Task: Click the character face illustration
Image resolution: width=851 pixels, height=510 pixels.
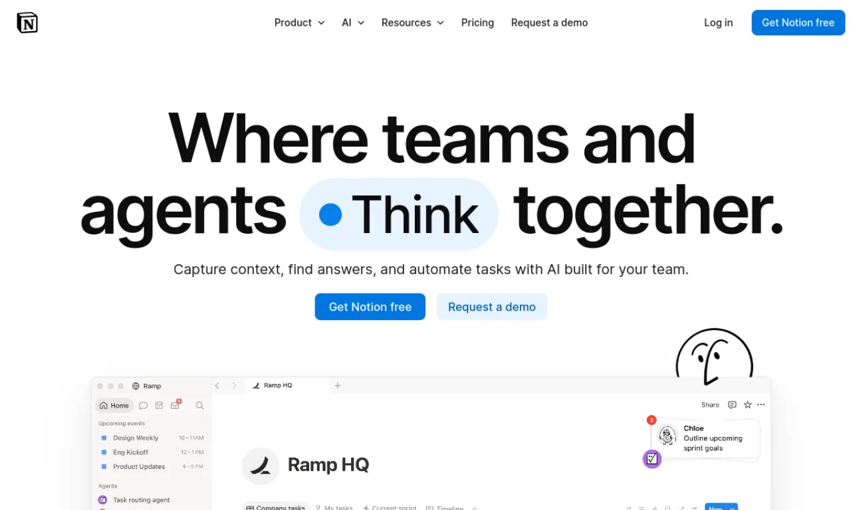Action: [x=715, y=357]
